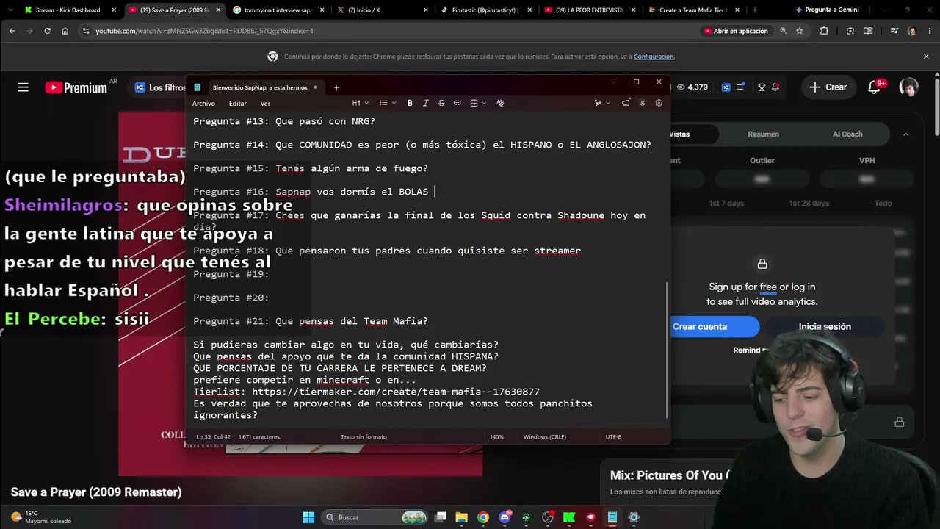Open the H1 heading dropdown

[x=359, y=103]
